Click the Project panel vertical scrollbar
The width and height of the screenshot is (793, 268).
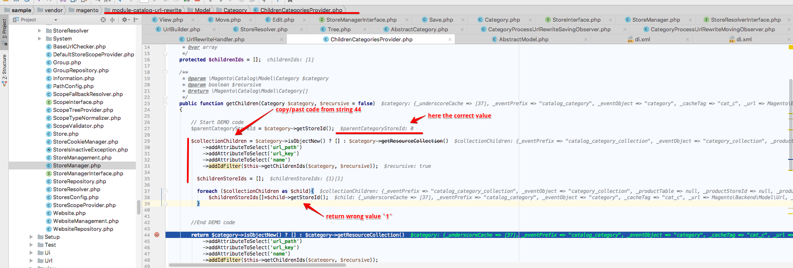(138, 207)
